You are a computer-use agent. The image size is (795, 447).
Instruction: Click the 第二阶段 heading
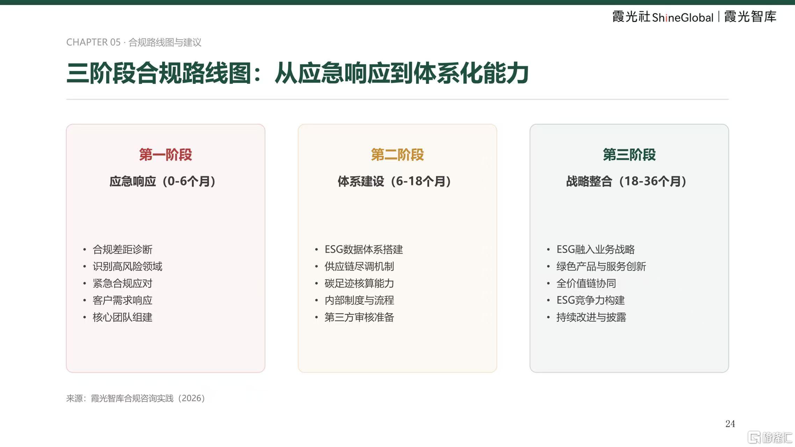click(x=397, y=154)
